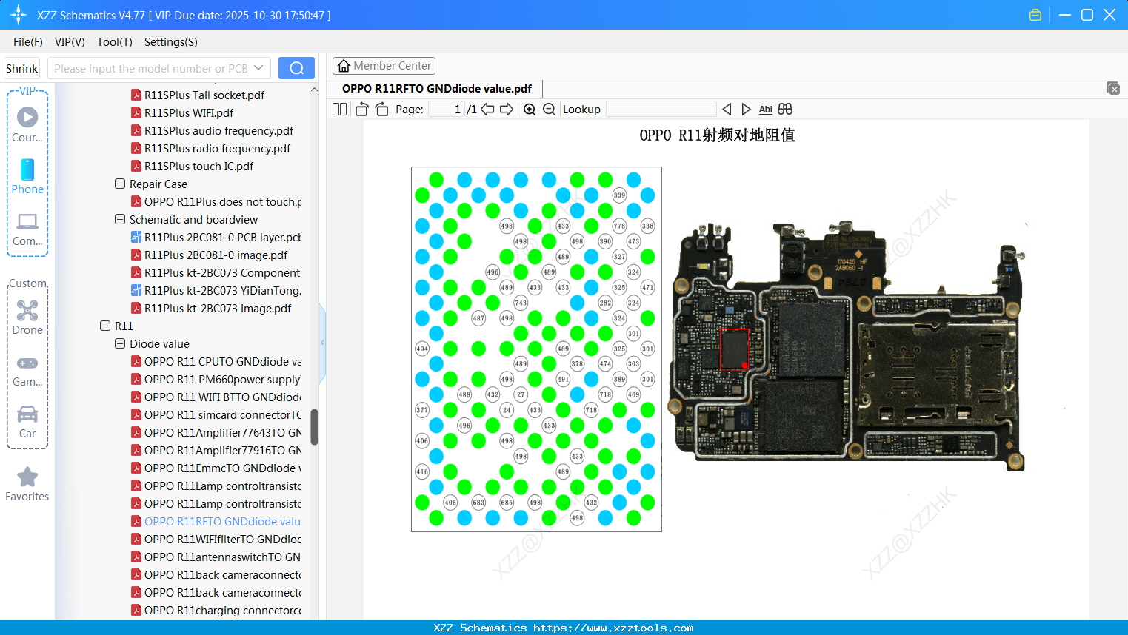Zoom out of the PDF page
Screen dimensions: 1128x635
click(549, 109)
